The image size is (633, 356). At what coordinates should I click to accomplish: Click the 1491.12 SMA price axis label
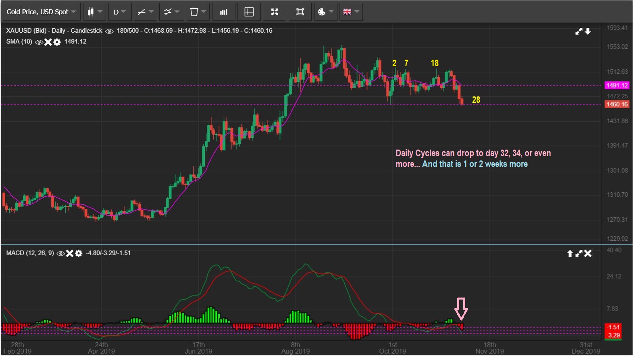[x=617, y=85]
